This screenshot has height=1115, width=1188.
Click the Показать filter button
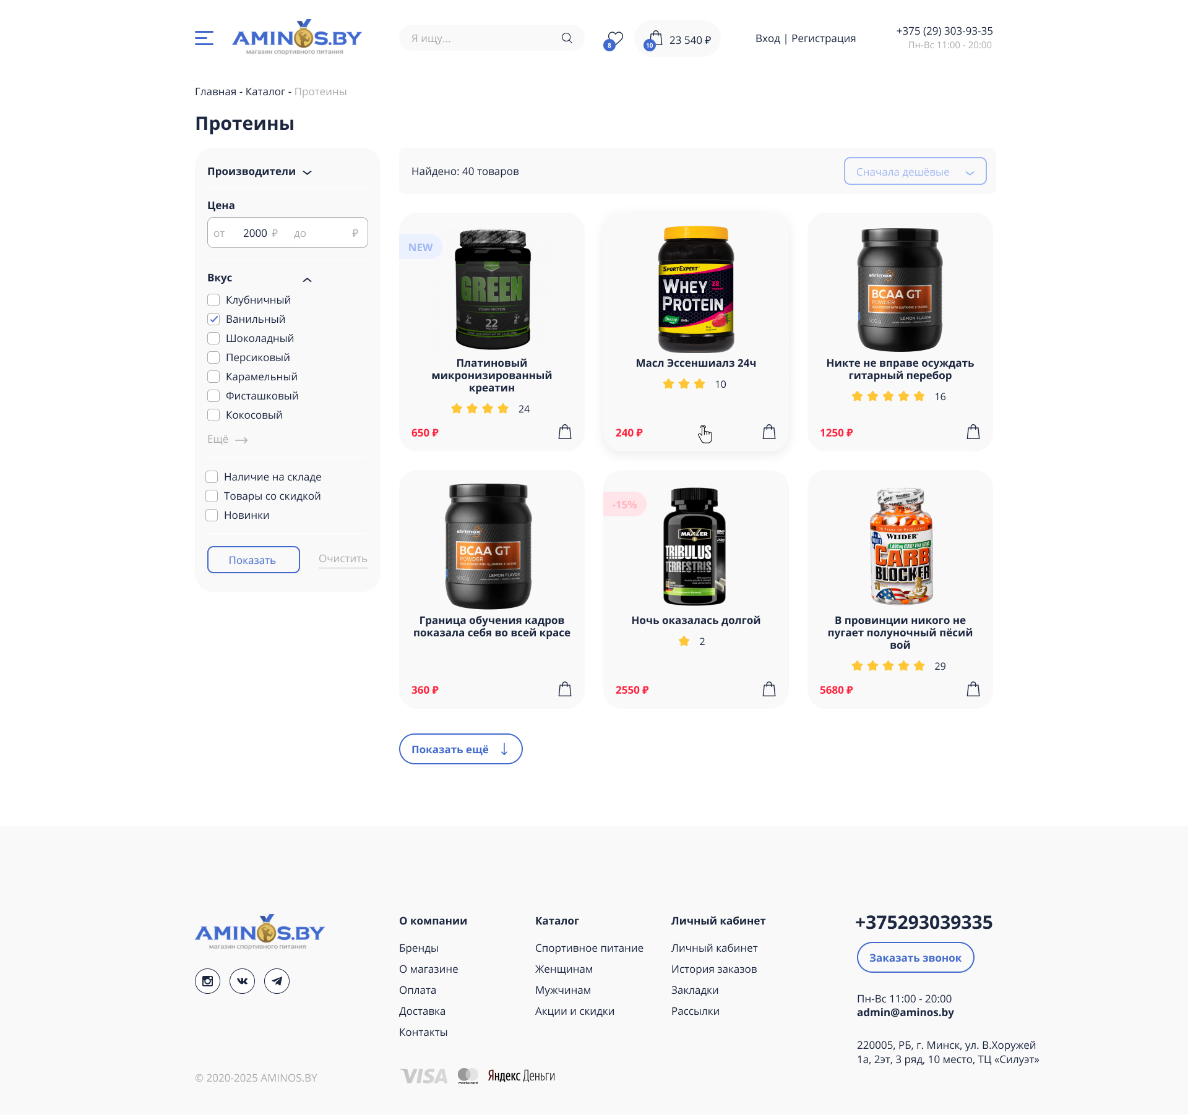(254, 560)
